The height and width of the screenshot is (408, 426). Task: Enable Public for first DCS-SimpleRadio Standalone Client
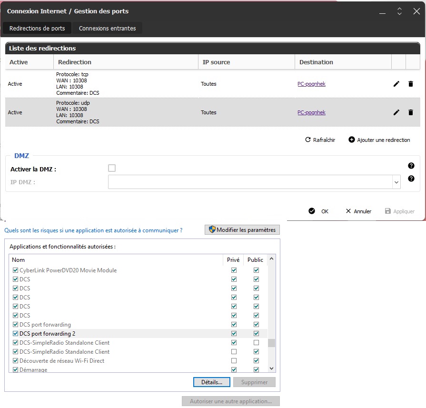tap(256, 342)
